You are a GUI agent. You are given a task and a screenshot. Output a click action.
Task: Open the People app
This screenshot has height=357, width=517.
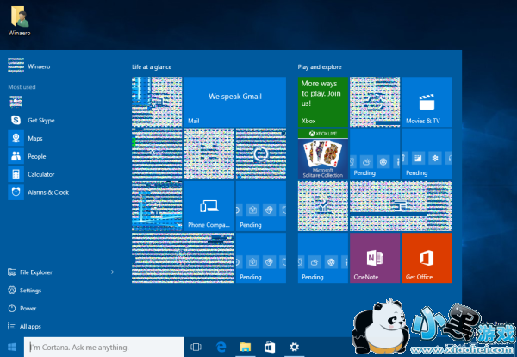point(36,156)
